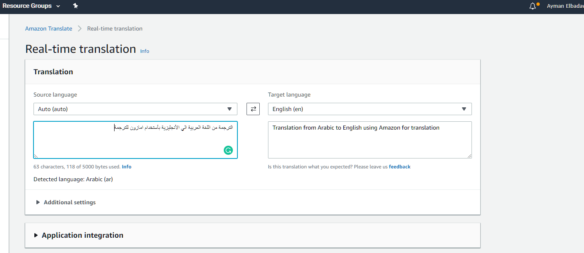
Task: Open the Source language selector showing Auto (auto)
Action: click(x=132, y=109)
